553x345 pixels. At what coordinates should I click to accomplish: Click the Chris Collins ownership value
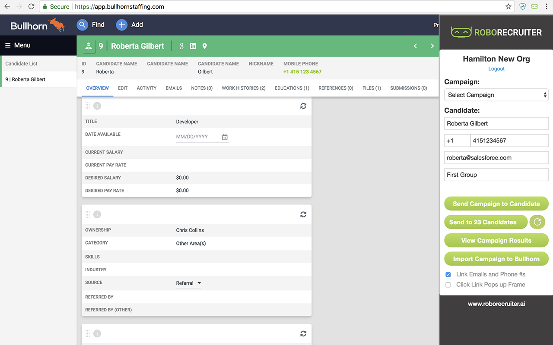[190, 230]
